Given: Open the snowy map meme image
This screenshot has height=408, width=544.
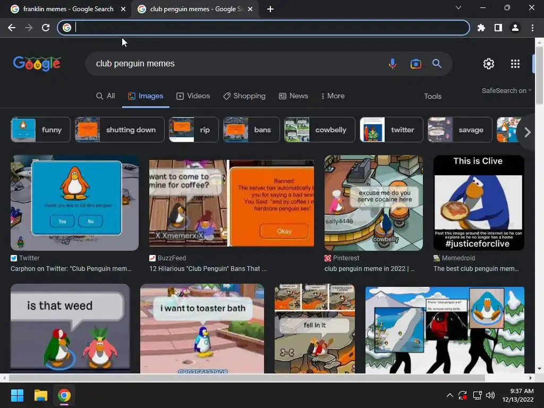Looking at the screenshot, I should pos(445,330).
